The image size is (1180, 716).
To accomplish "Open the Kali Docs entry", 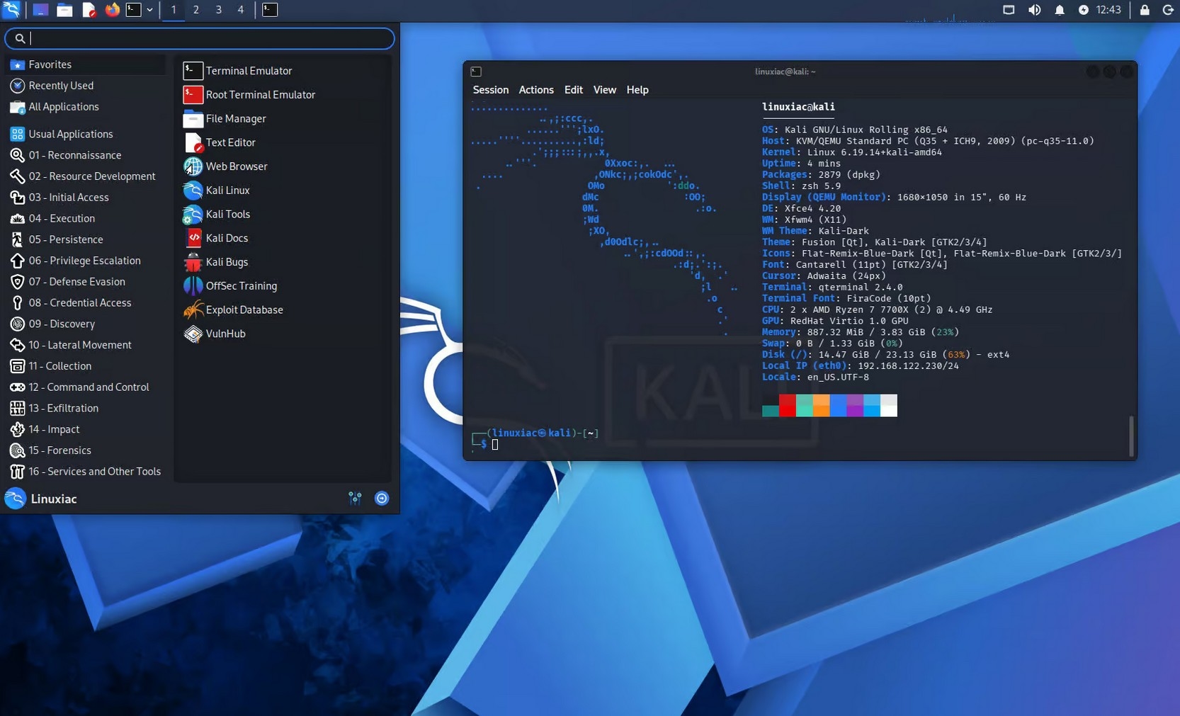I will tap(284, 238).
